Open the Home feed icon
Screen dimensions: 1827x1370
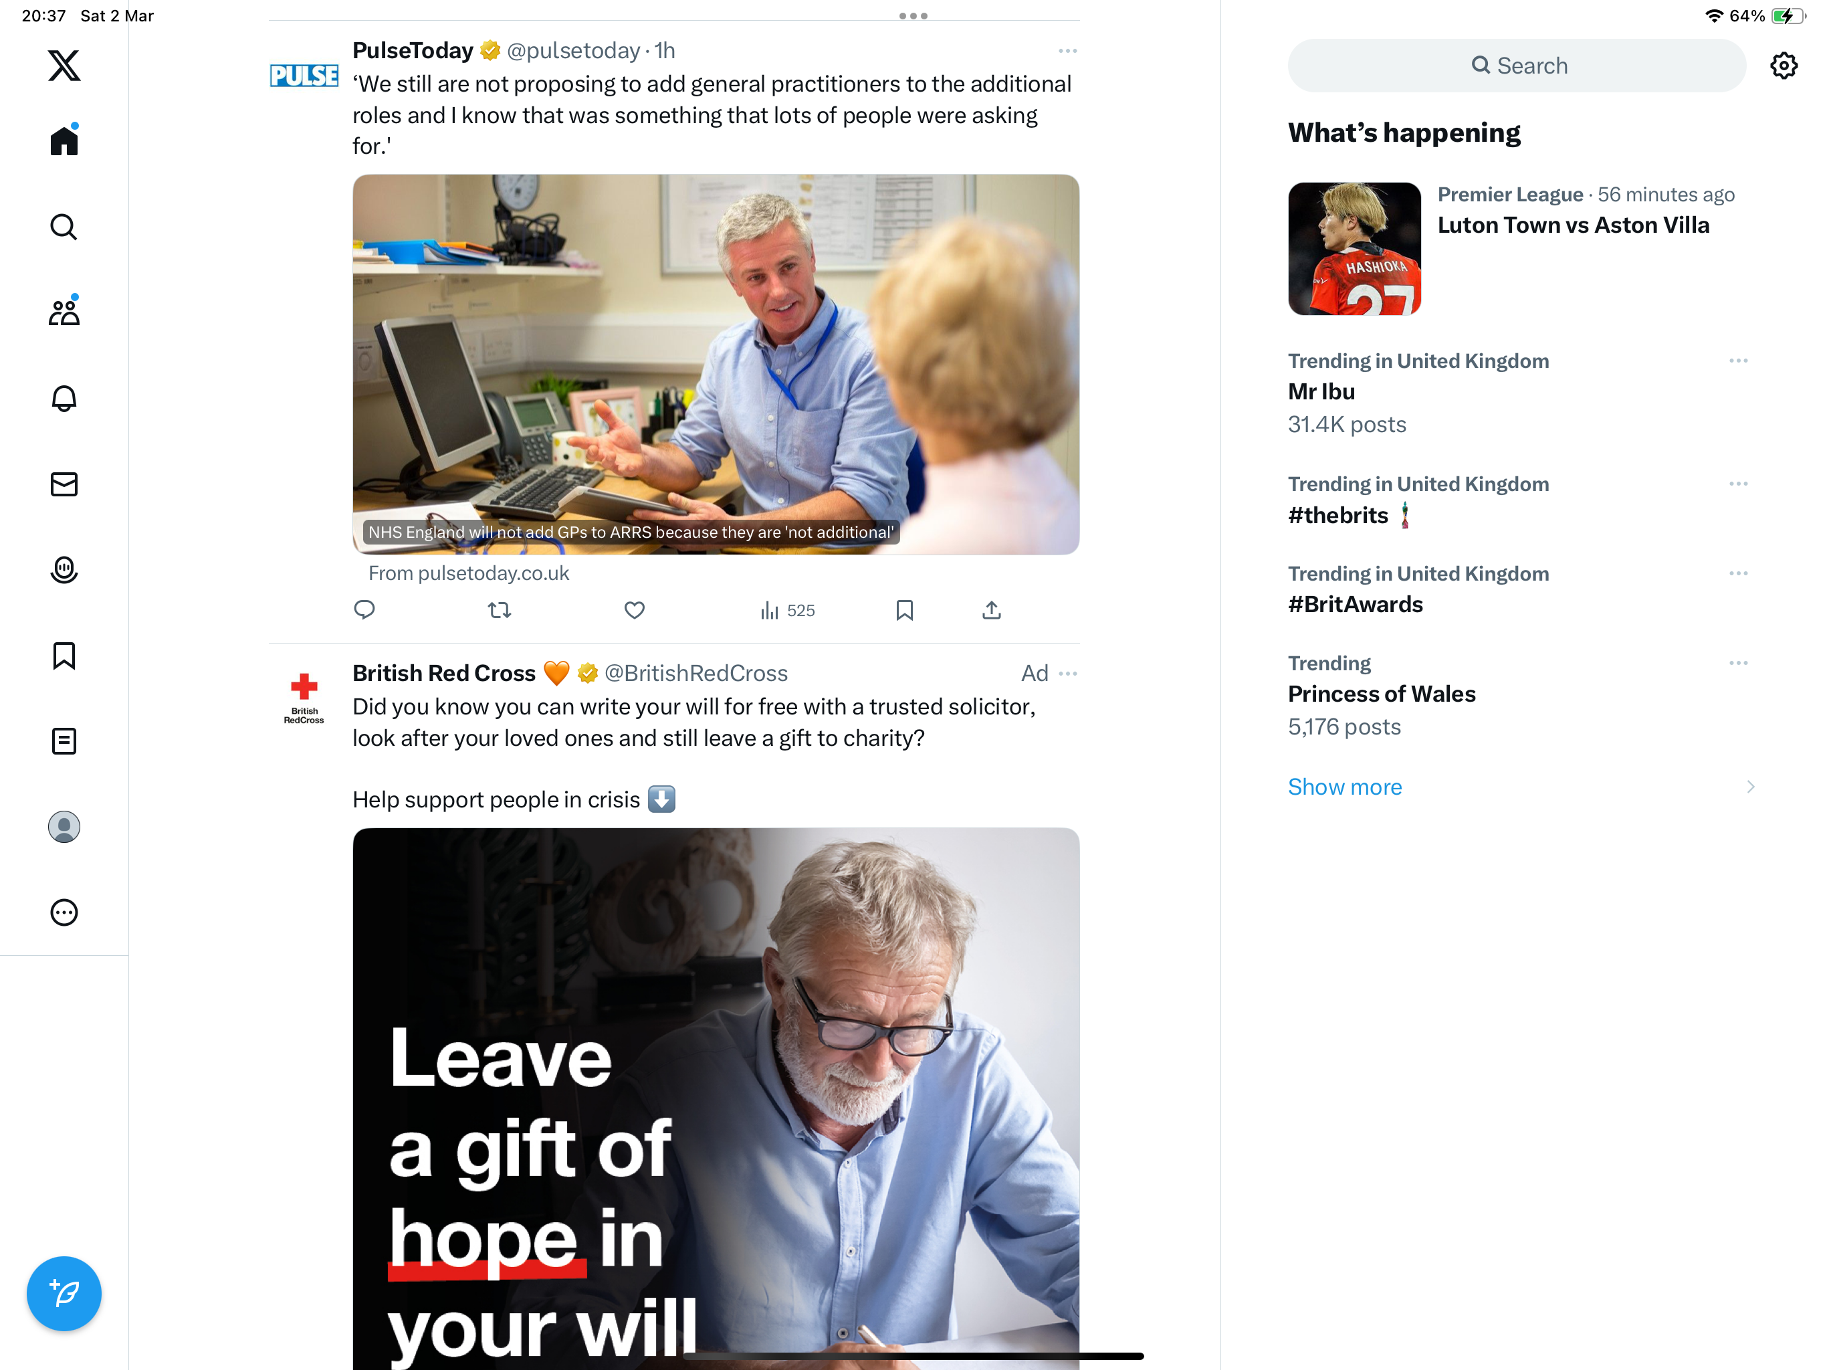coord(64,140)
